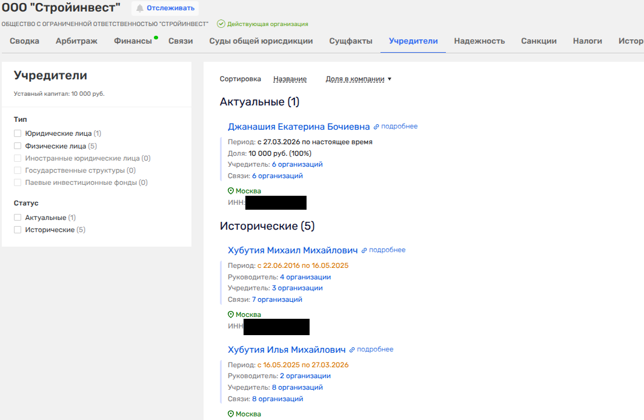Viewport: 644px width, 420px height.
Task: Open Хубутия Илья's 8 организаций Связи link
Action: (x=277, y=399)
